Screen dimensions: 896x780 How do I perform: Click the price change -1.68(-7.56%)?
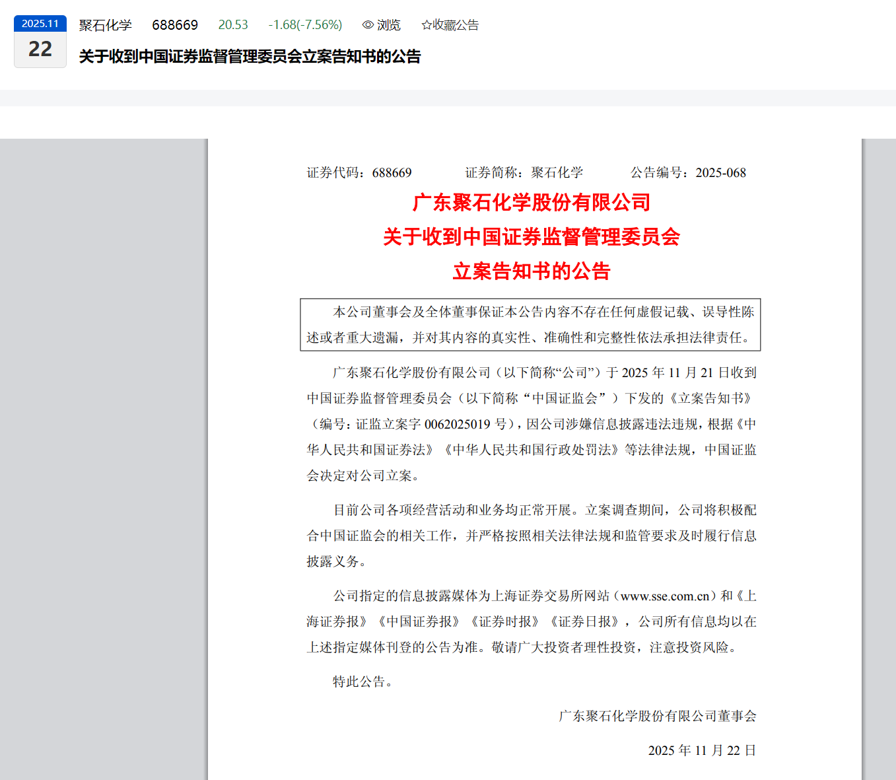point(305,25)
